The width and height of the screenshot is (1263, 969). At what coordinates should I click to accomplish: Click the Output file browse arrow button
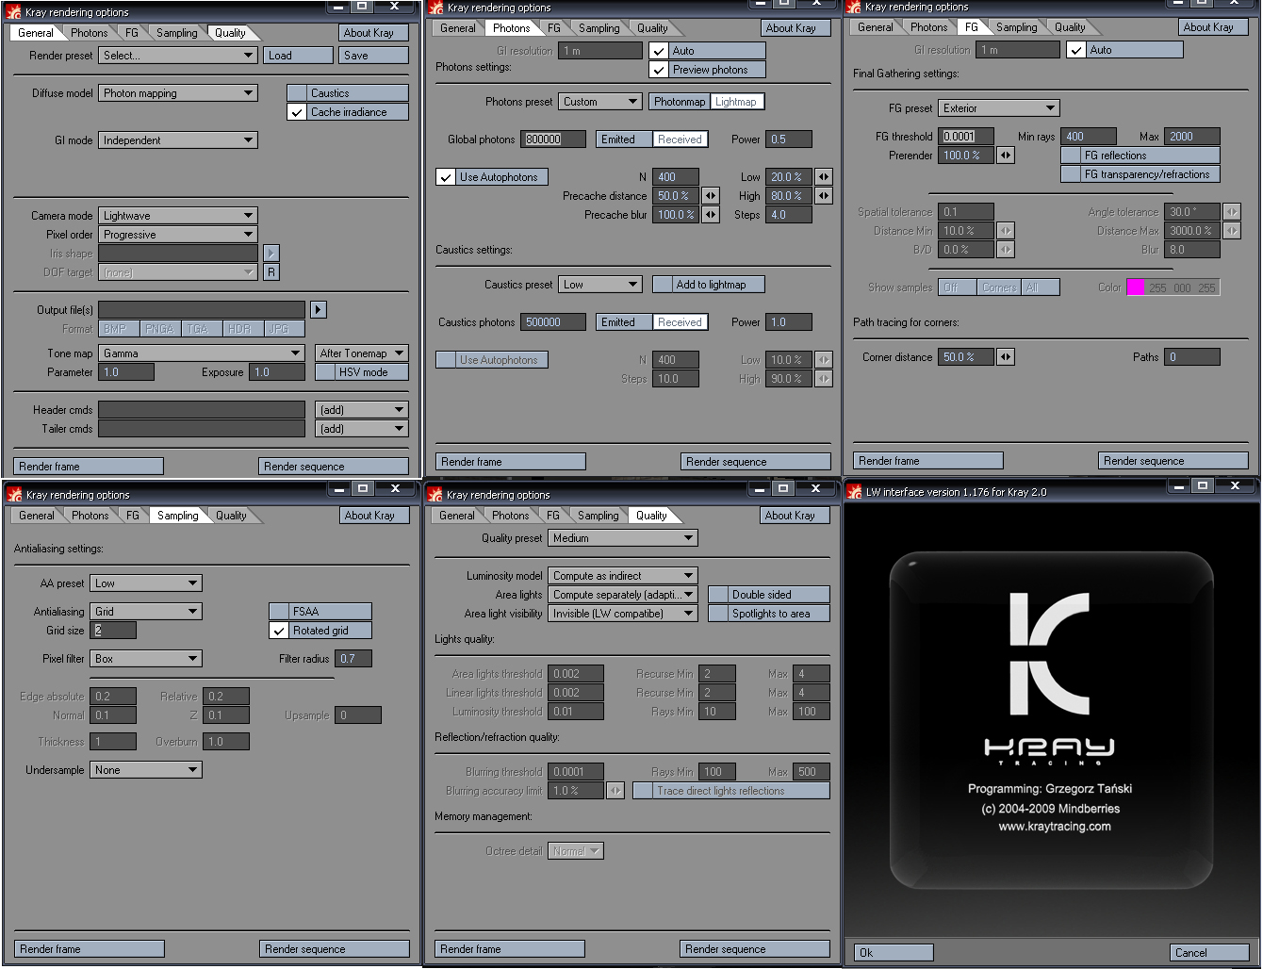tap(318, 310)
